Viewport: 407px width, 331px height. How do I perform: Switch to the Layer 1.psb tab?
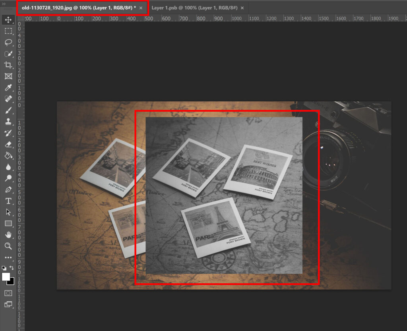[x=194, y=8]
